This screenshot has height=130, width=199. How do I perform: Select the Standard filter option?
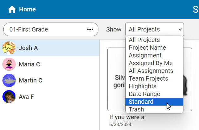(x=141, y=102)
